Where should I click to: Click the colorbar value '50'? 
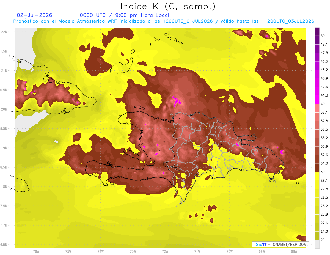click(x=323, y=36)
